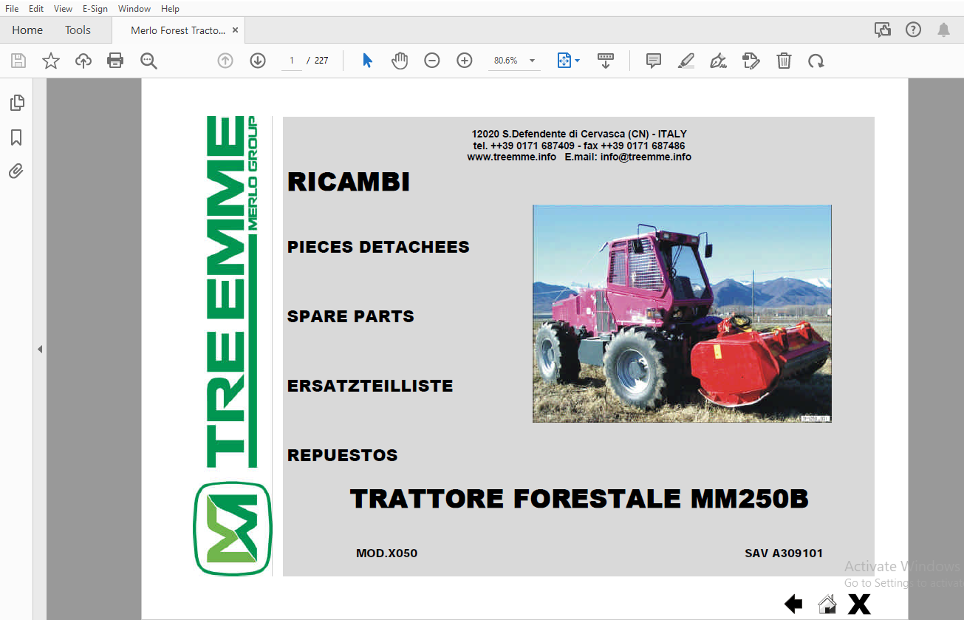The height and width of the screenshot is (620, 964).
Task: Open the sign document pen tool
Action: (718, 61)
